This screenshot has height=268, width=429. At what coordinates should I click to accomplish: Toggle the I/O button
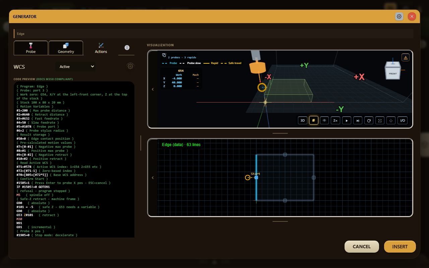tap(403, 120)
